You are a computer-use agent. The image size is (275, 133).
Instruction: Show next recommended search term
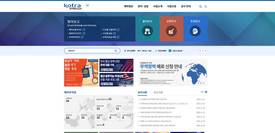[206, 50]
